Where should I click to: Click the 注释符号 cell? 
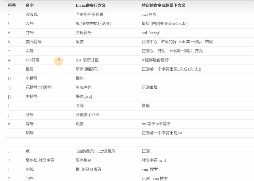(83, 33)
